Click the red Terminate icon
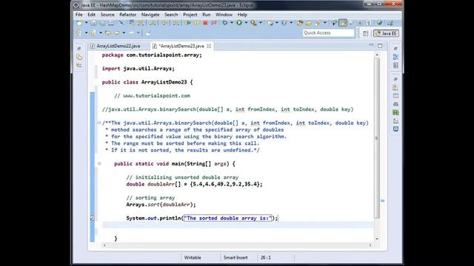 205,23
